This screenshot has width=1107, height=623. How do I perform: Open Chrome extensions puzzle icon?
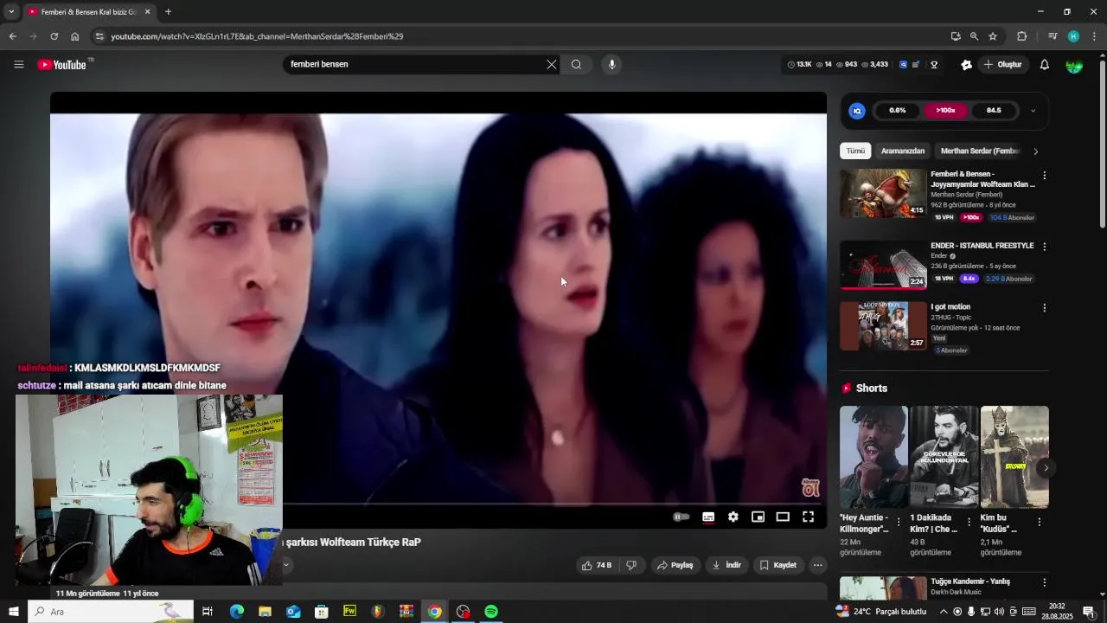1021,36
